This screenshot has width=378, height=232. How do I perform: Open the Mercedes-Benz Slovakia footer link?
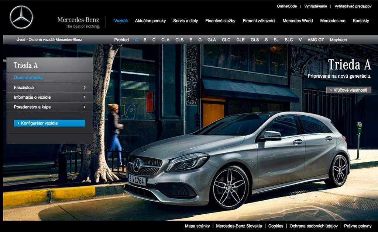(x=239, y=226)
